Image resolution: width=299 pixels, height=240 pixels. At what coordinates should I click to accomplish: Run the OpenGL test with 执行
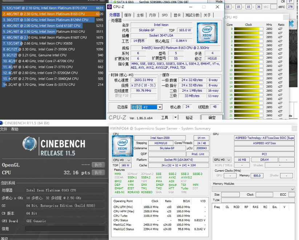[98, 165]
